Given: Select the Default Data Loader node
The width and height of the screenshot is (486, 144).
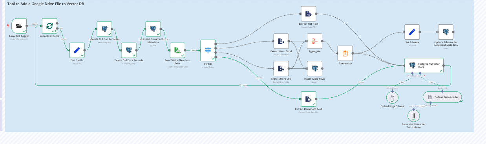Looking at the screenshot, I should pyautogui.click(x=442, y=97).
